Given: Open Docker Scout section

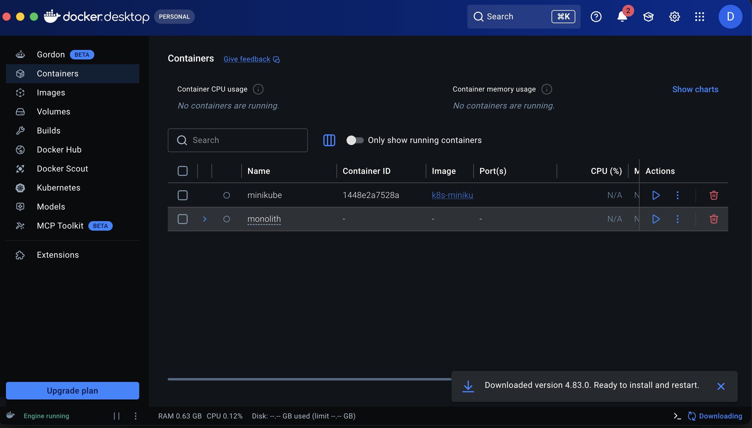Looking at the screenshot, I should (x=73, y=169).
